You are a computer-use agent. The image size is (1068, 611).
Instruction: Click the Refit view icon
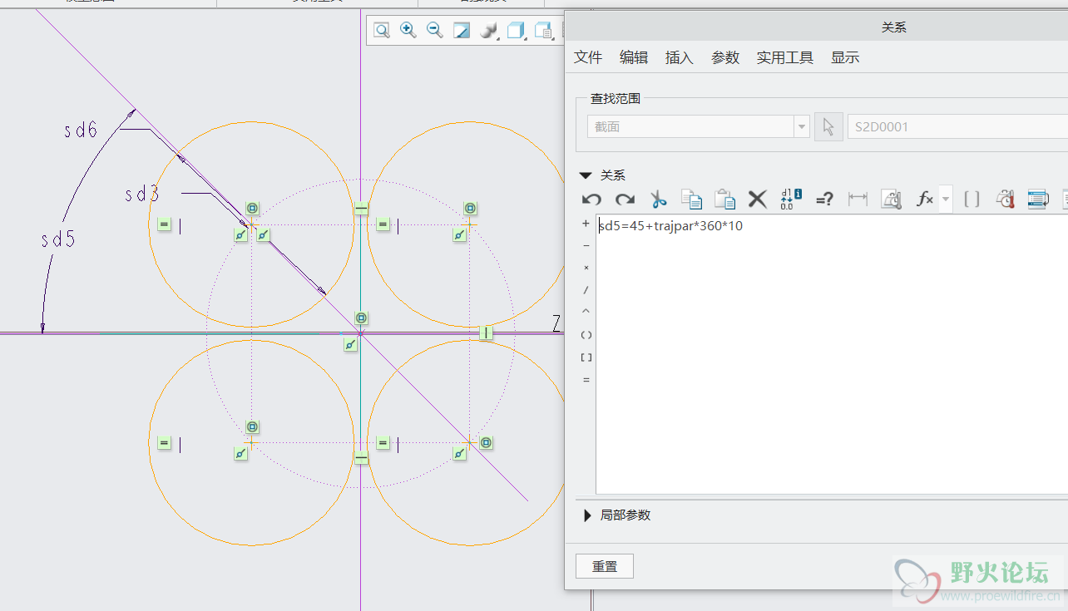pyautogui.click(x=382, y=31)
